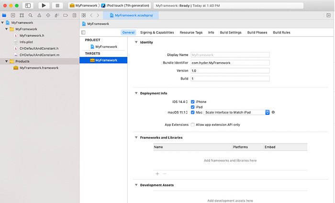The height and width of the screenshot is (203, 335).
Task: Stop the running build
Action: pyautogui.click(x=57, y=6)
